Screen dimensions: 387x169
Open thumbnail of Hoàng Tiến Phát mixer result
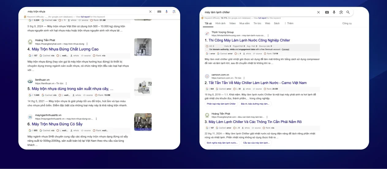(143, 47)
